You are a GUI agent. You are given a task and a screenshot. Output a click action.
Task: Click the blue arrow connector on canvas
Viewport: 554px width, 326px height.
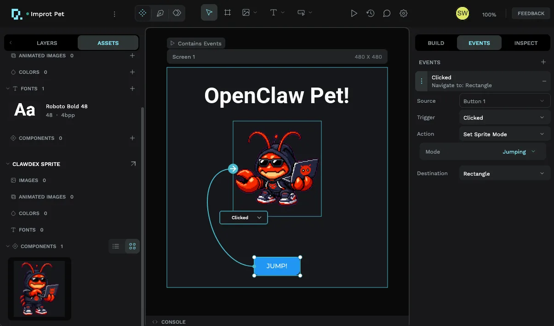pyautogui.click(x=233, y=169)
